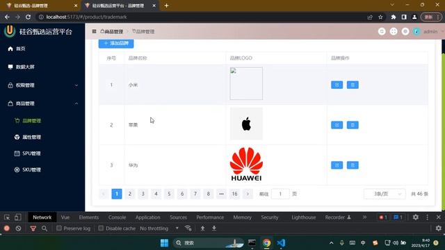The width and height of the screenshot is (445, 250).
Task: Toggle the DevTools device toolbar icon
Action: coord(18,217)
